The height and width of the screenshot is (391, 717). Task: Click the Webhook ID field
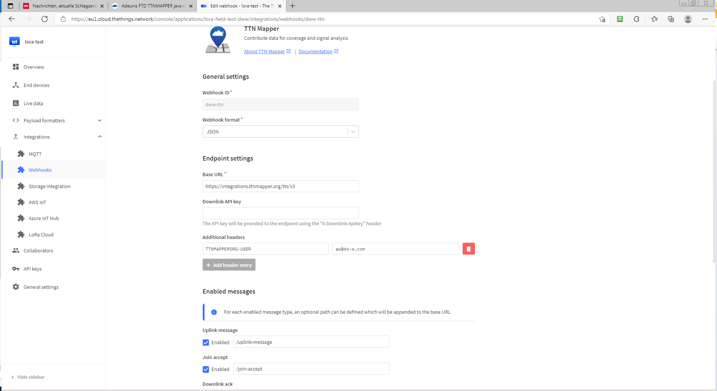click(x=280, y=104)
